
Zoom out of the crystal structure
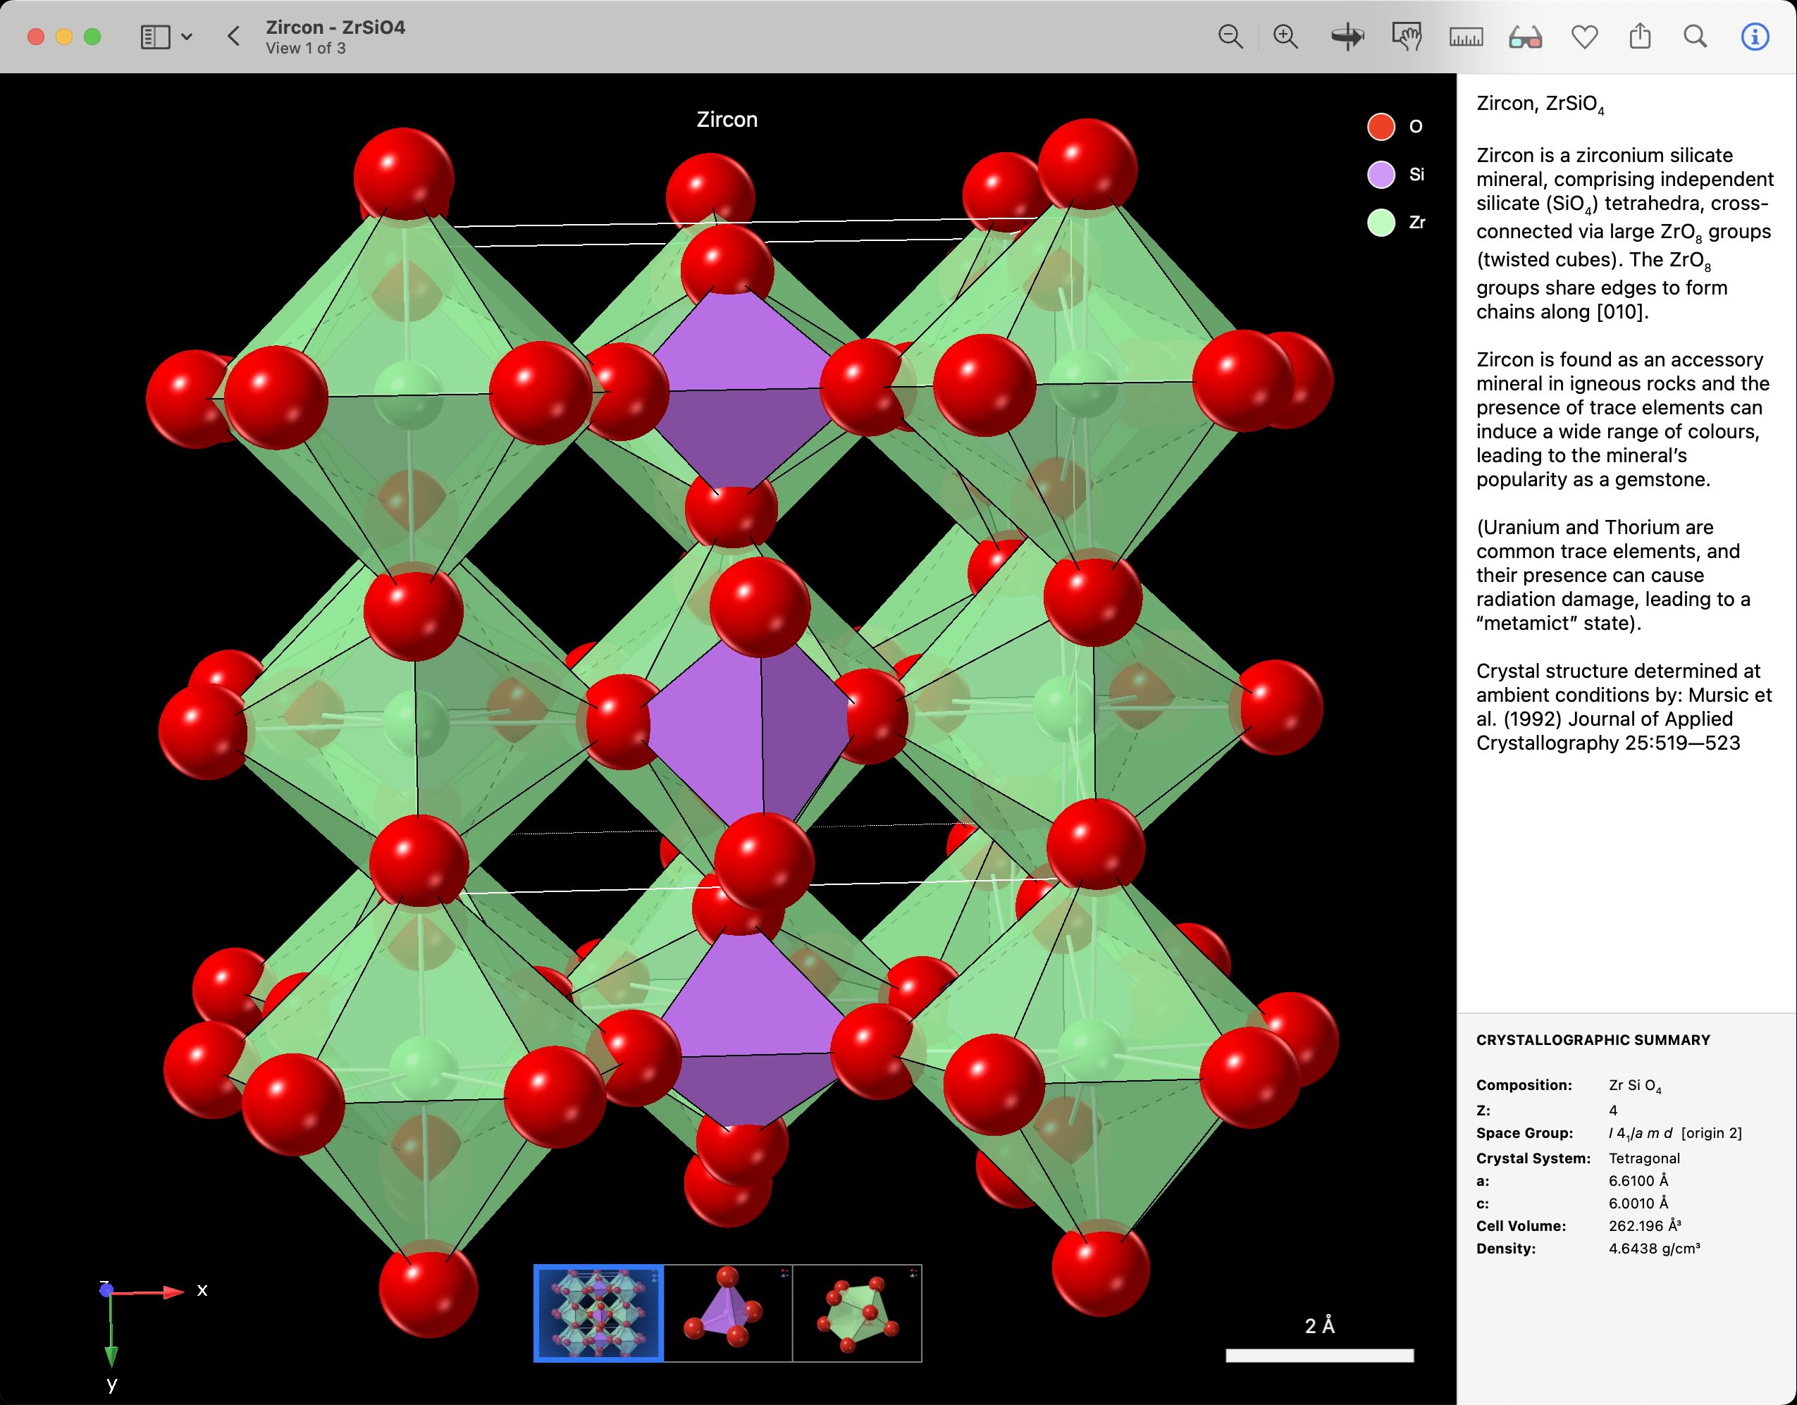tap(1230, 37)
